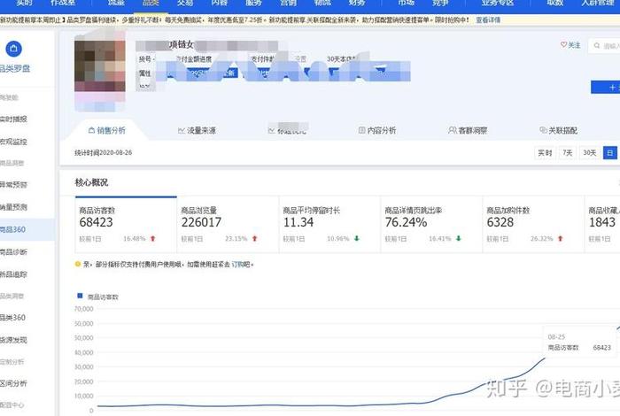Click the 市场 top navigation item
Screen dimensions: 620x416
click(x=406, y=4)
